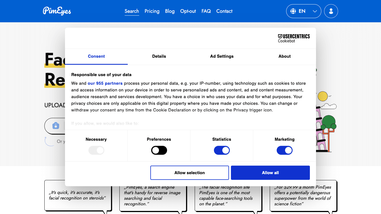The image size is (381, 214).
Task: Click the Allow selection button
Action: coord(190,173)
